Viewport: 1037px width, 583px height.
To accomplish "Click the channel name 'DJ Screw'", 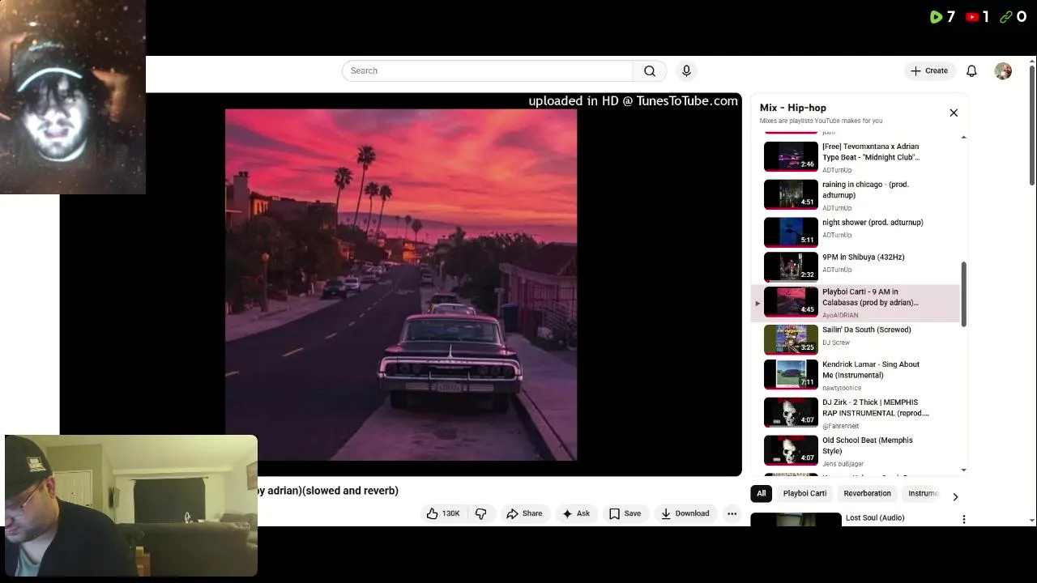I will (836, 343).
